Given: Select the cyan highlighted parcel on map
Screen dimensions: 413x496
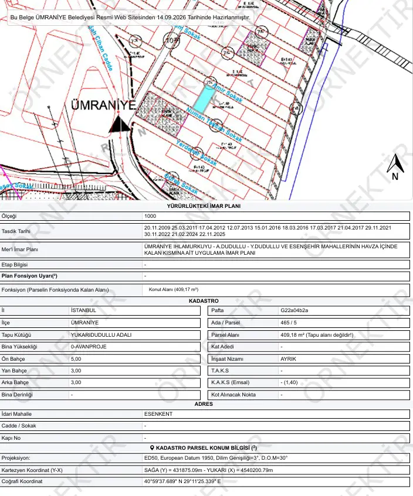Looking at the screenshot, I should [204, 99].
